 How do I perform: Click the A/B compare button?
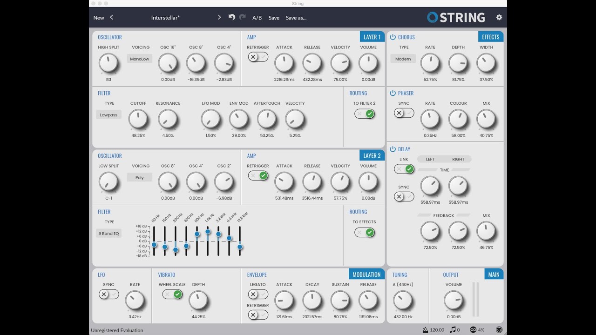click(257, 18)
